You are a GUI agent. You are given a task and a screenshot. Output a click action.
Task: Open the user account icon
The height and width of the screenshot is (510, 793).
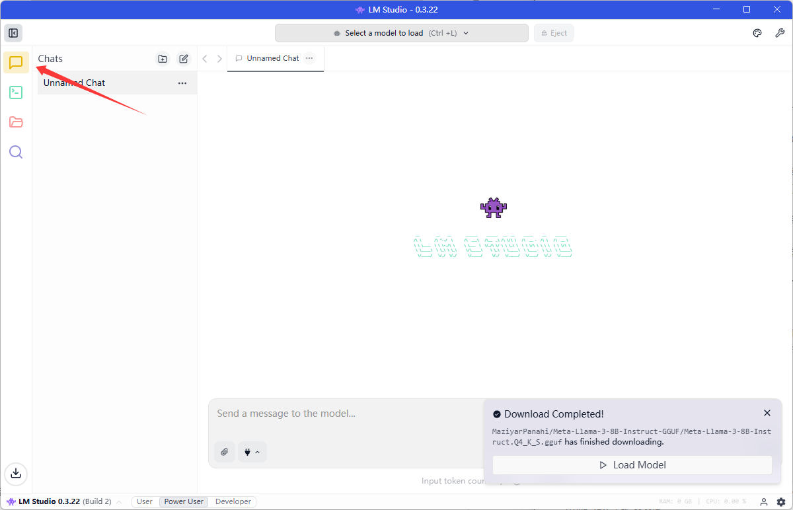764,502
